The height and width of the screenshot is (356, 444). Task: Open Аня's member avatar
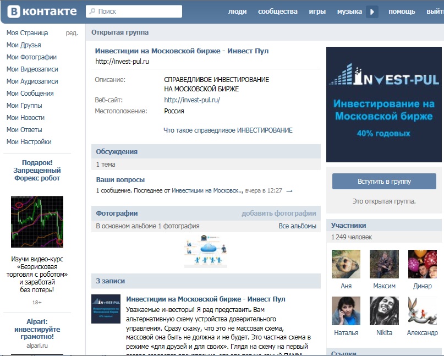[x=346, y=264]
